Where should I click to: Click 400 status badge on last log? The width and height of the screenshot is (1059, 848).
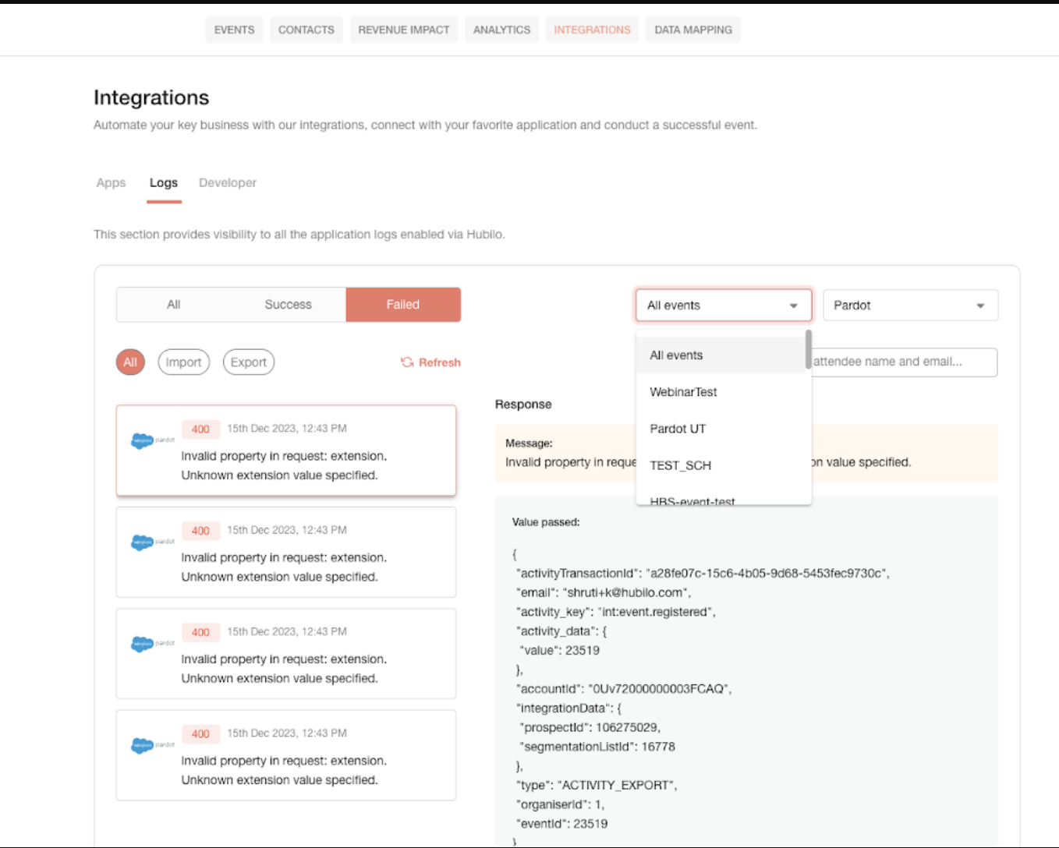[x=200, y=734]
